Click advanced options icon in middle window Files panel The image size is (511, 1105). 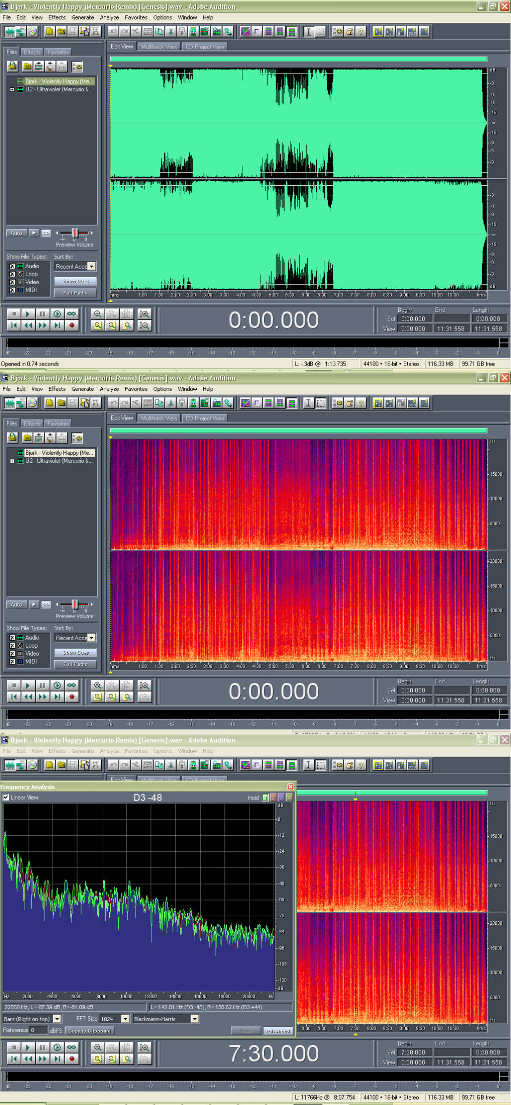click(x=77, y=438)
